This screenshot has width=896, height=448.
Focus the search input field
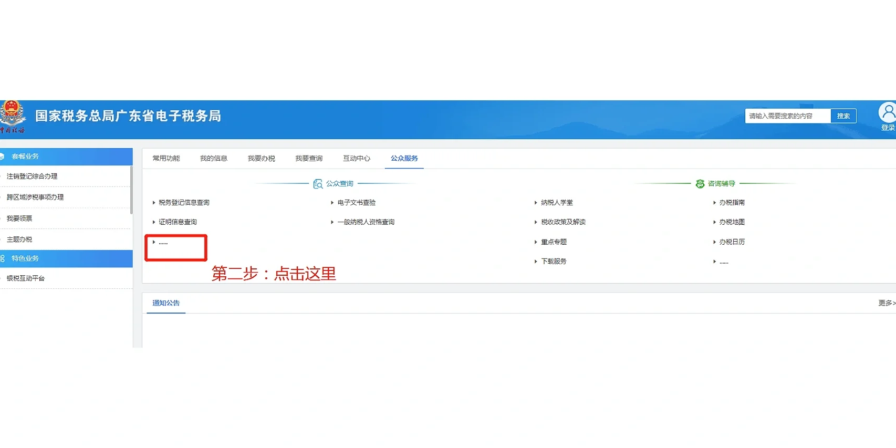coord(788,116)
